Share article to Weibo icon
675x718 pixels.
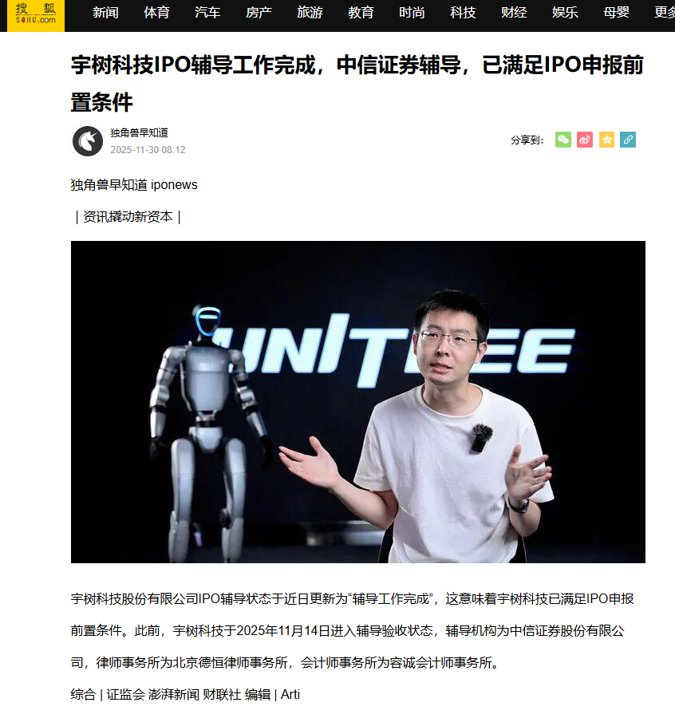pyautogui.click(x=585, y=140)
